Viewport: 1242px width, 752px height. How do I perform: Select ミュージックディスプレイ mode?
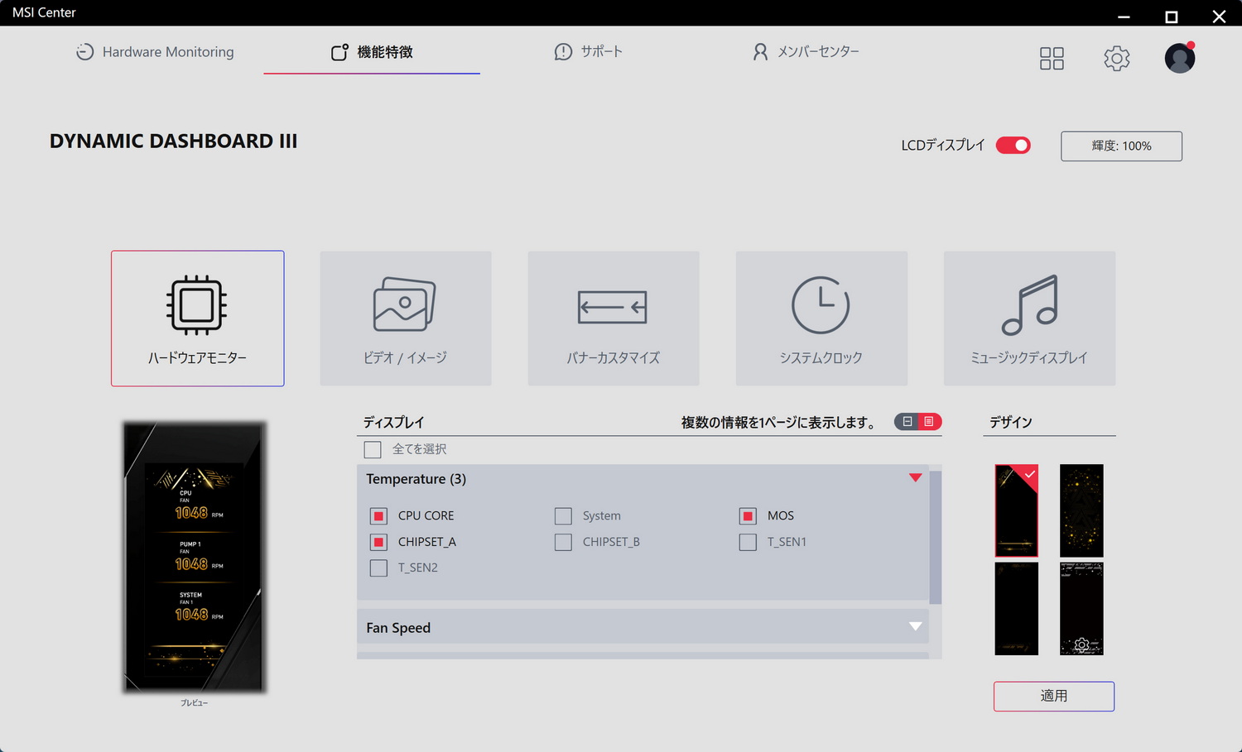click(x=1028, y=319)
